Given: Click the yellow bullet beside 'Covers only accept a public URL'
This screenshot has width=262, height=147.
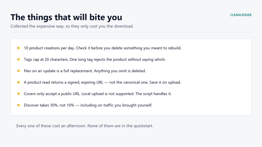Looking at the screenshot, I should pos(18,94).
